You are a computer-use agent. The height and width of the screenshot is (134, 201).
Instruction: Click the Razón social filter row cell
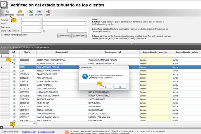62,56
